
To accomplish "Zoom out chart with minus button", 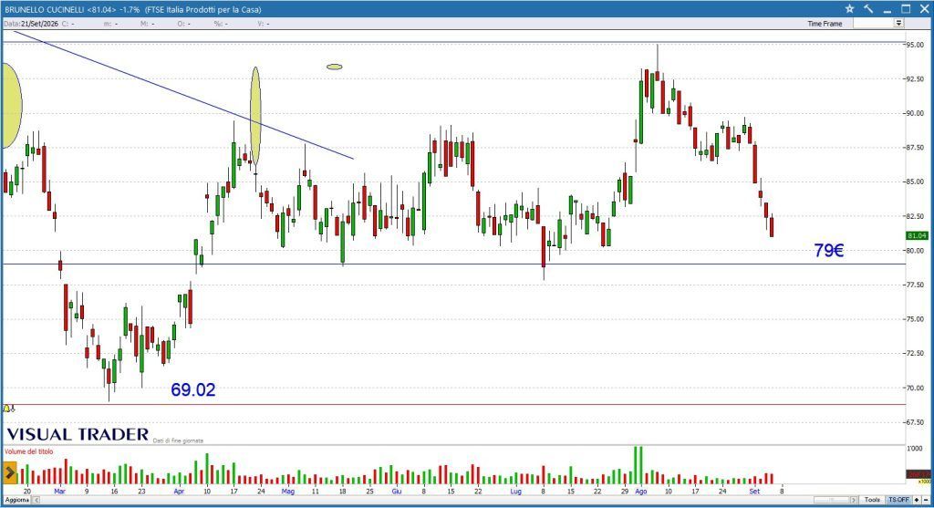I will click(x=927, y=500).
